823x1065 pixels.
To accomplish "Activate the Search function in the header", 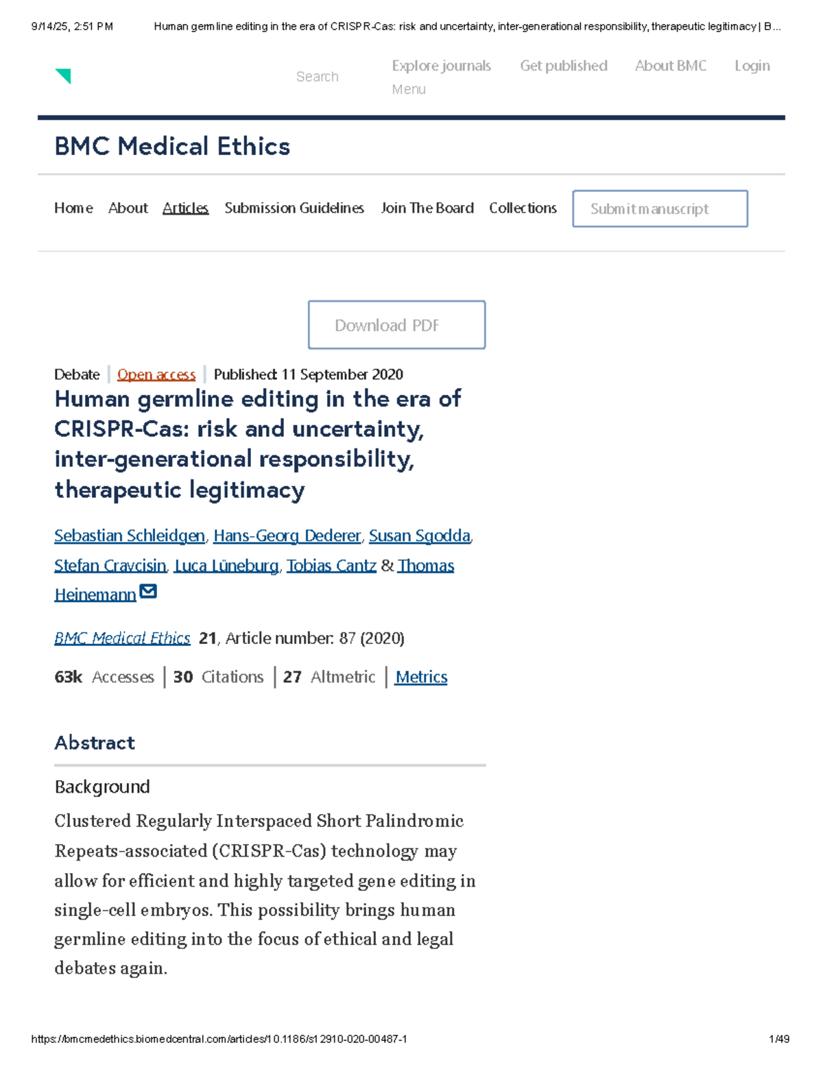I will [x=317, y=75].
